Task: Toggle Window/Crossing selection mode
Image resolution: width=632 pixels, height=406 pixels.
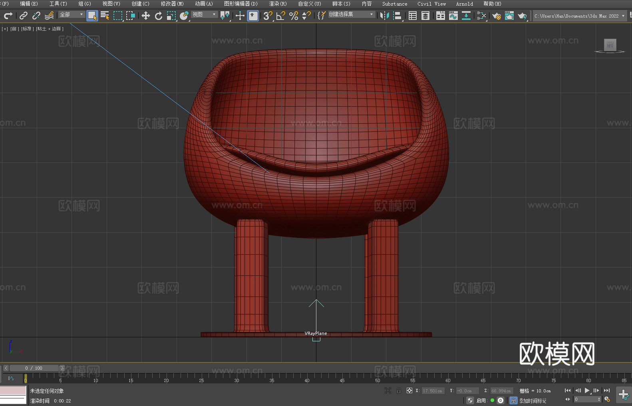Action: coord(131,16)
